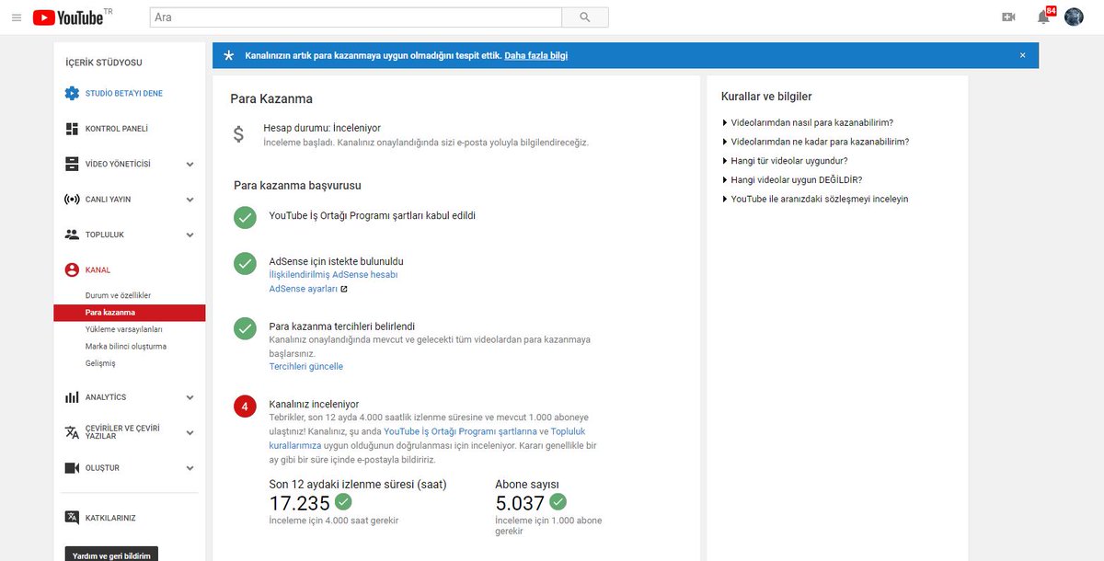Open the notifications bell
Viewport: 1104px width, 561px height.
click(x=1043, y=17)
